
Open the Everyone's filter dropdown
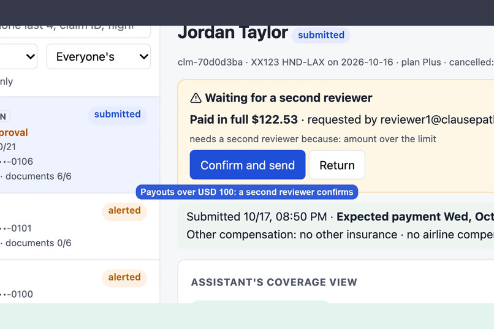point(98,56)
